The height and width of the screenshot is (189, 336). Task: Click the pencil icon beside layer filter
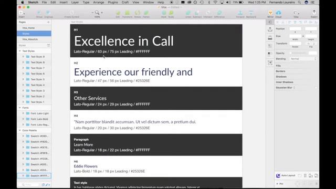pyautogui.click(x=47, y=185)
